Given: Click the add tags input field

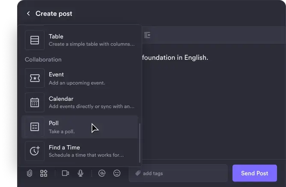Looking at the screenshot, I should [x=178, y=173].
